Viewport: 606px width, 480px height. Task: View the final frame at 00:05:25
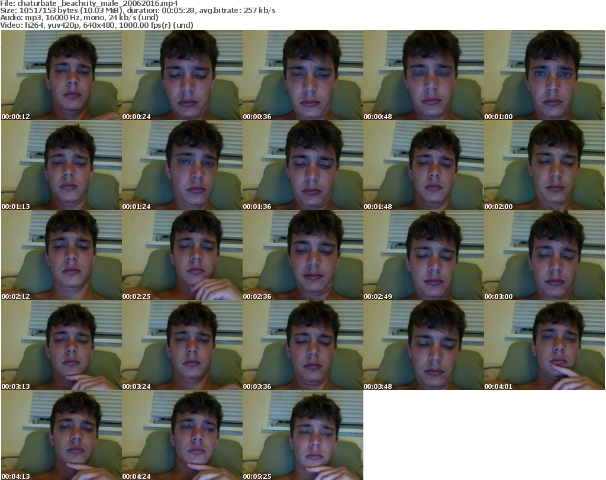pyautogui.click(x=303, y=436)
